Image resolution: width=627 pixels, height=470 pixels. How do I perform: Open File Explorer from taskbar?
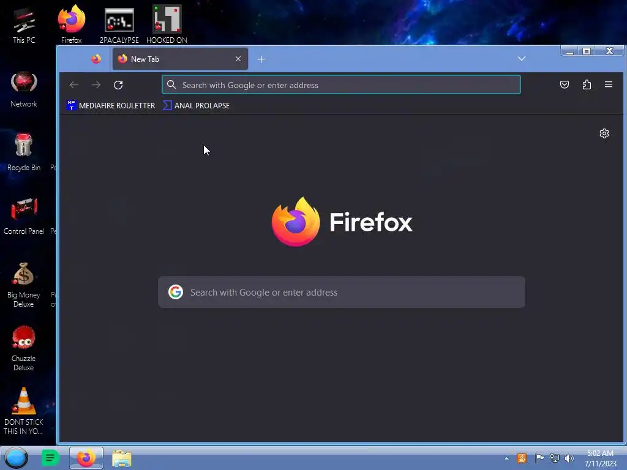click(122, 458)
